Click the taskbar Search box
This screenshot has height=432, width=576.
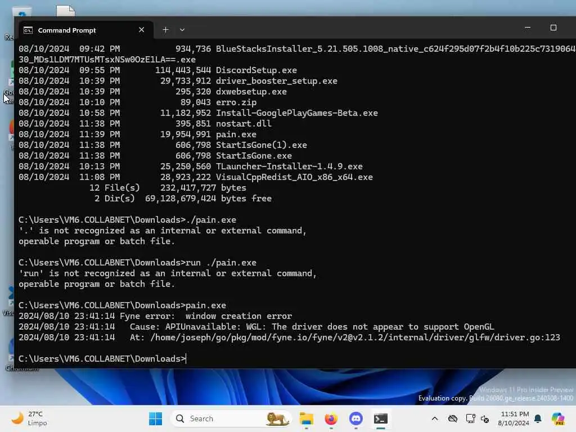click(x=231, y=418)
